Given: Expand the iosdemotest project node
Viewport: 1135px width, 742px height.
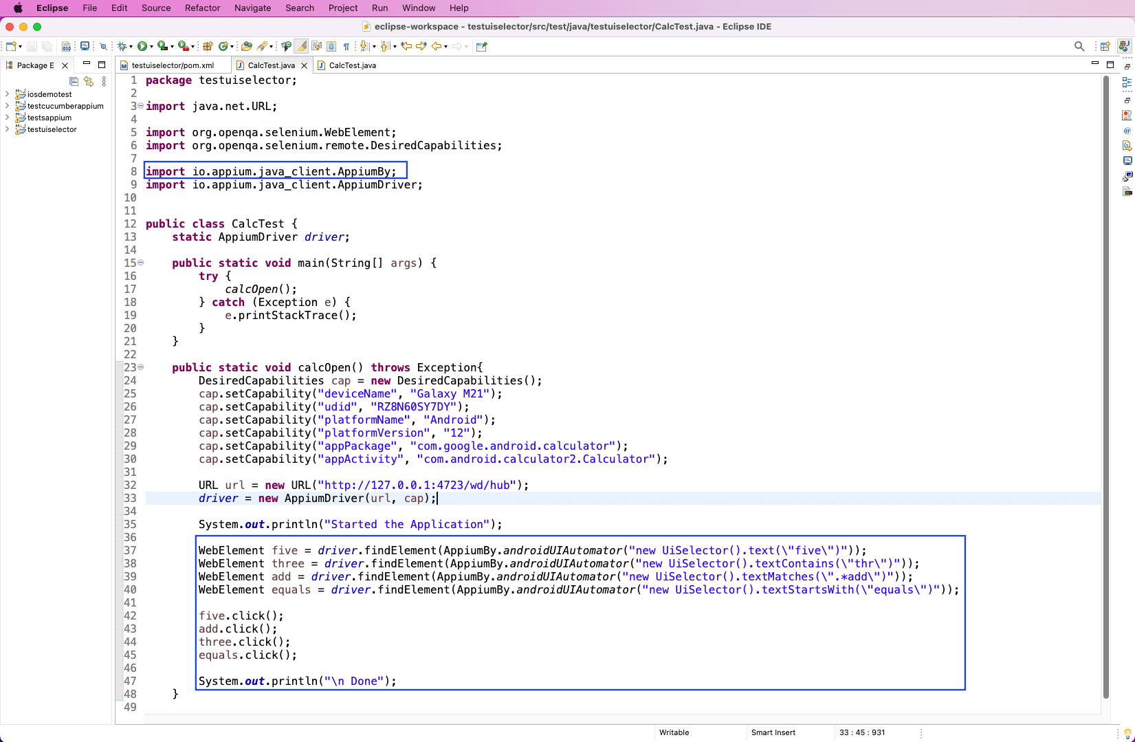Looking at the screenshot, I should (x=7, y=94).
